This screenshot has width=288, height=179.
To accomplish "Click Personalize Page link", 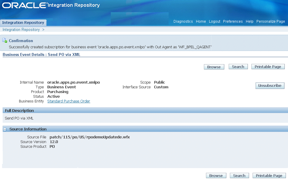I will 271,21.
